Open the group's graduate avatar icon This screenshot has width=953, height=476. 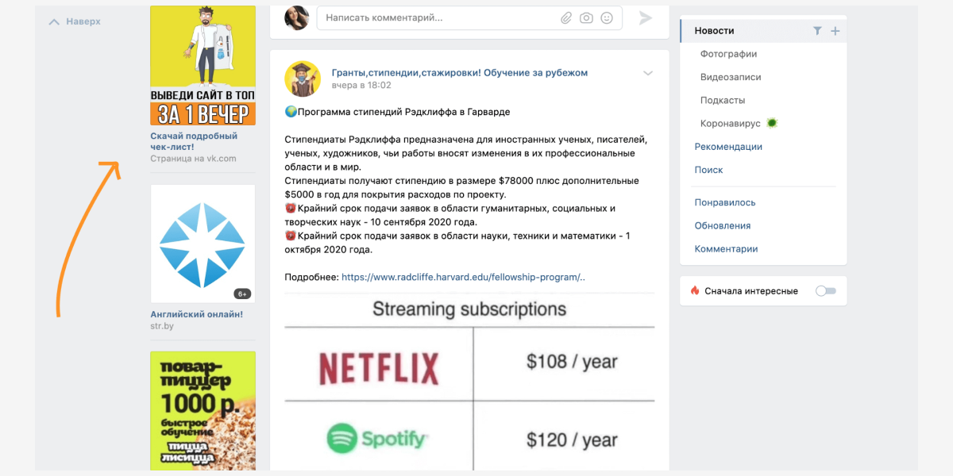coord(303,79)
